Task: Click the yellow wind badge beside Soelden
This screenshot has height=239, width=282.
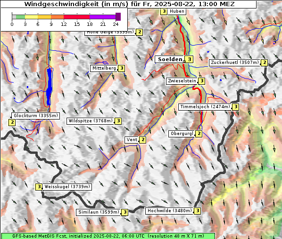Action: coord(190,59)
